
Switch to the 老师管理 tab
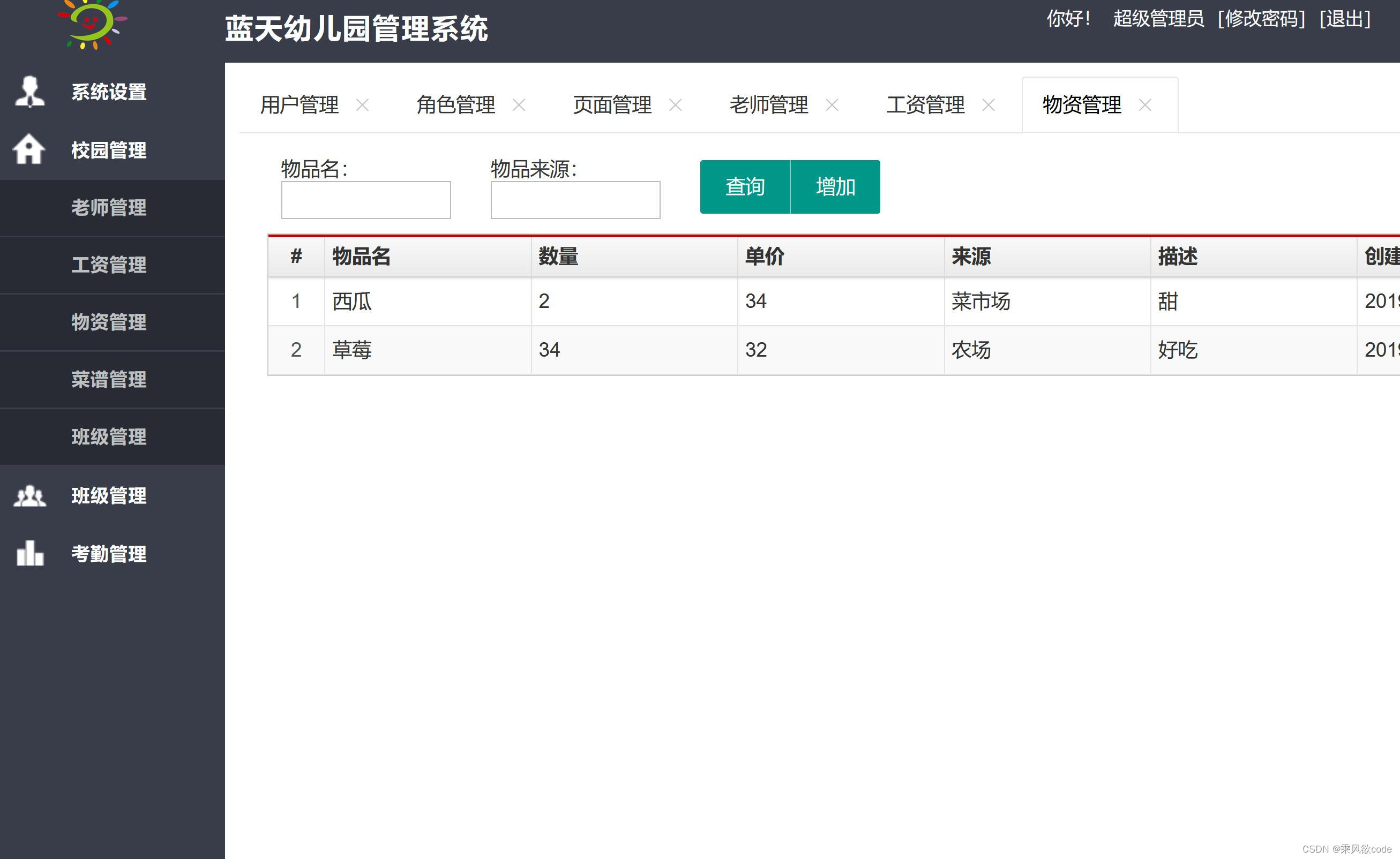pyautogui.click(x=768, y=105)
